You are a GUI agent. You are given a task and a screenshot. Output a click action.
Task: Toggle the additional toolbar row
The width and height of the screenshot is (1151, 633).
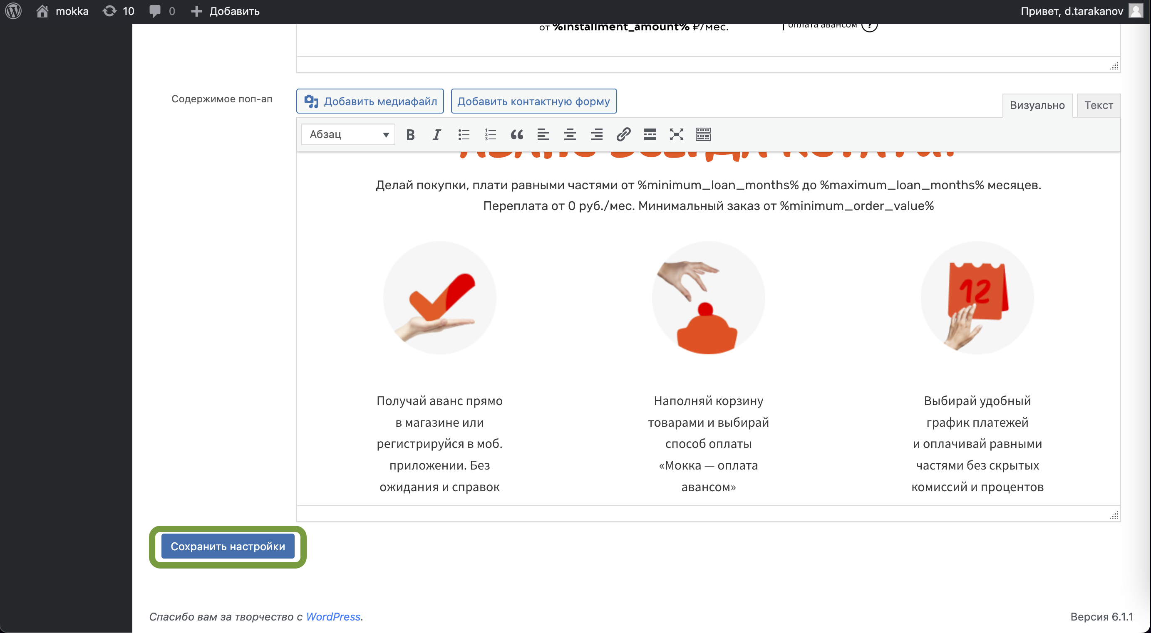(703, 134)
